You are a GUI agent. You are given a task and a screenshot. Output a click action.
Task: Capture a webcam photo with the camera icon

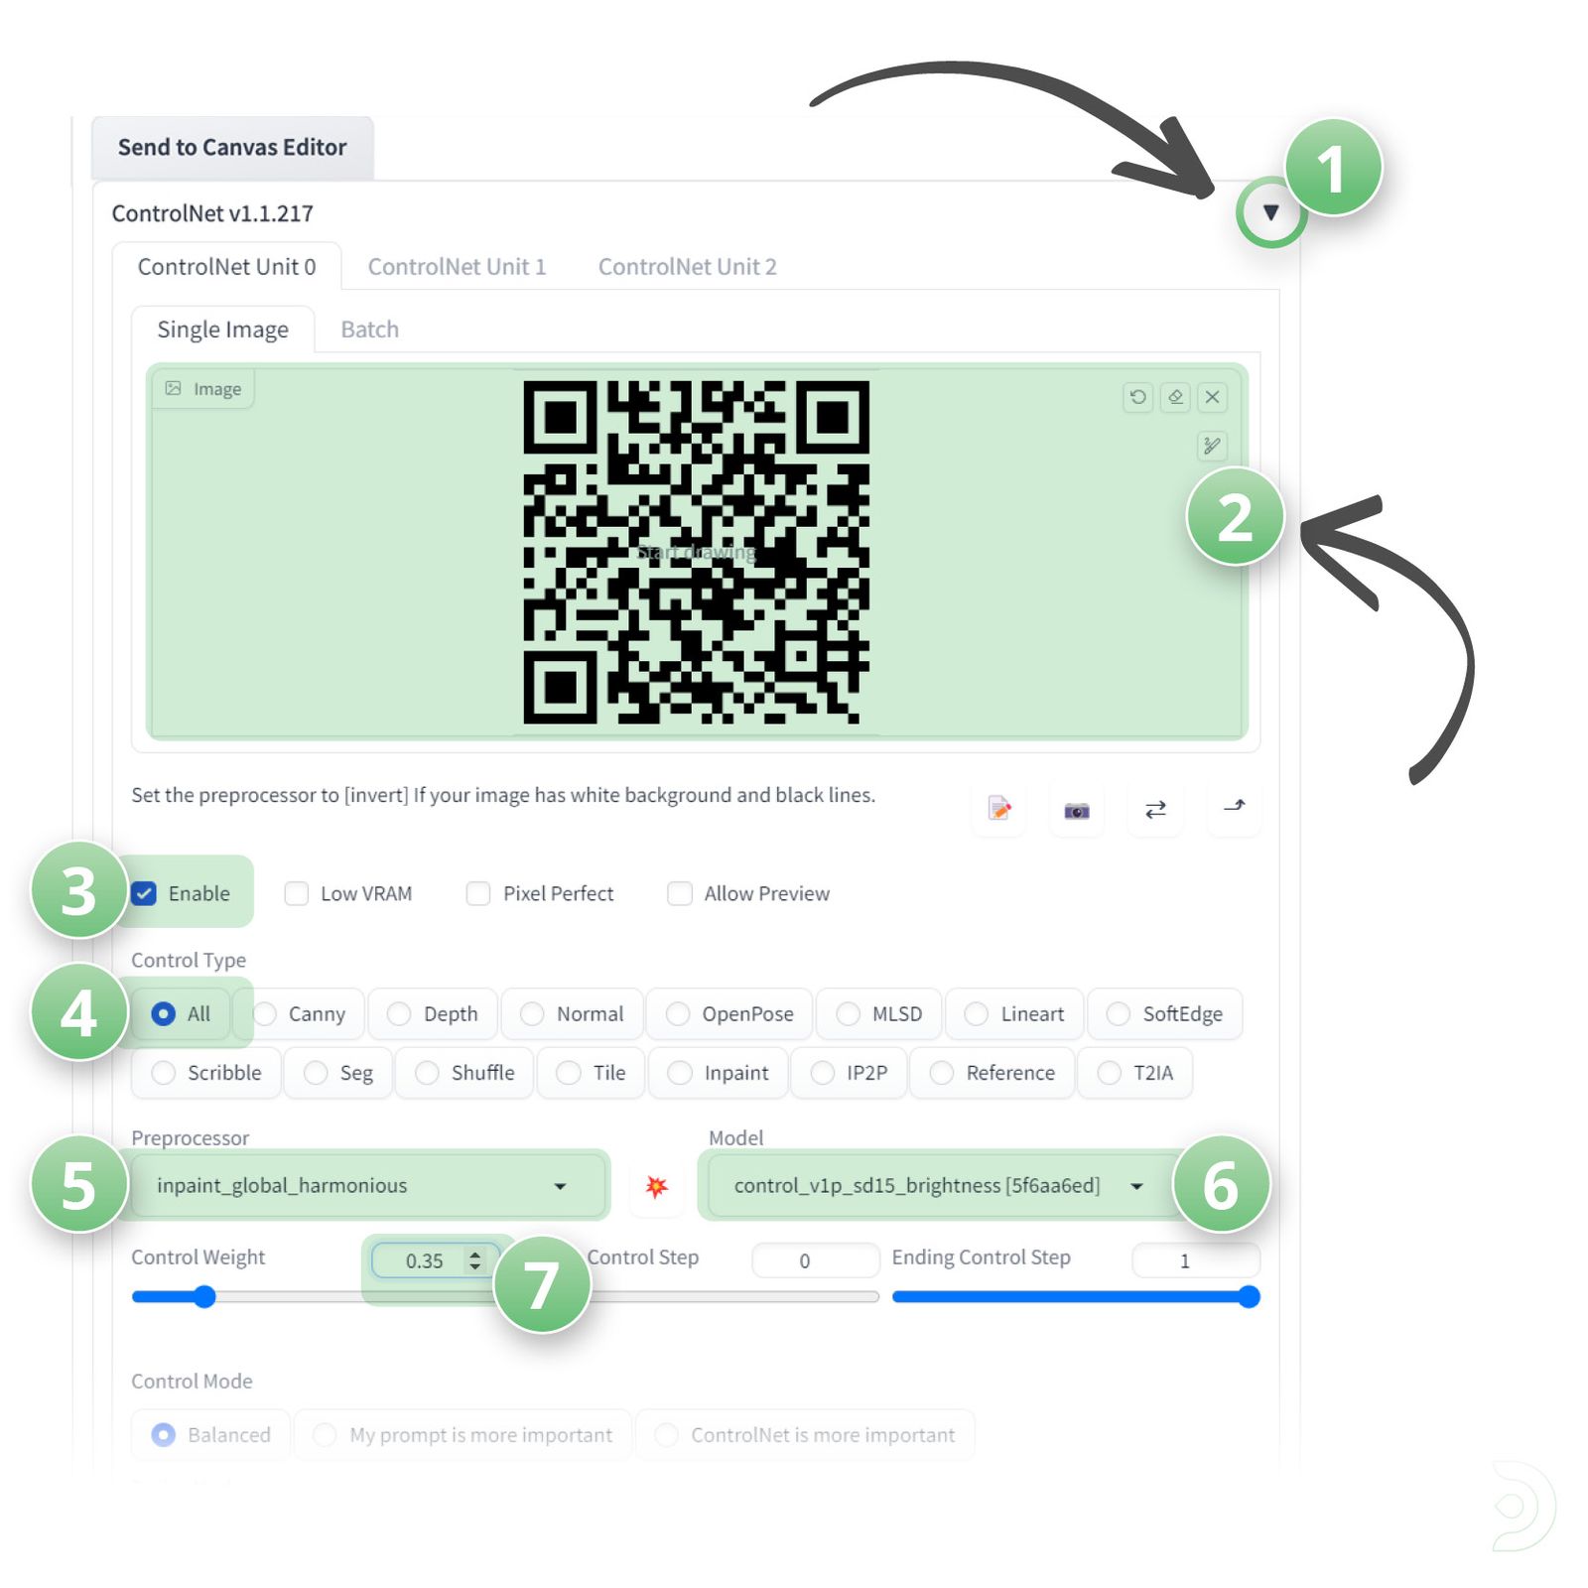pos(1076,809)
